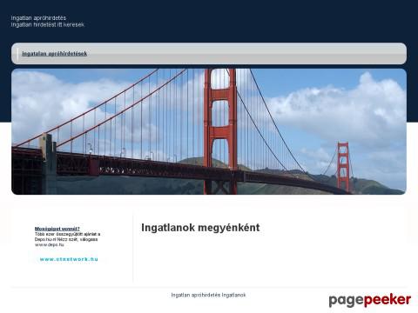
Task: Open the www.ctnetwork.hu banner link
Action: coord(69,259)
